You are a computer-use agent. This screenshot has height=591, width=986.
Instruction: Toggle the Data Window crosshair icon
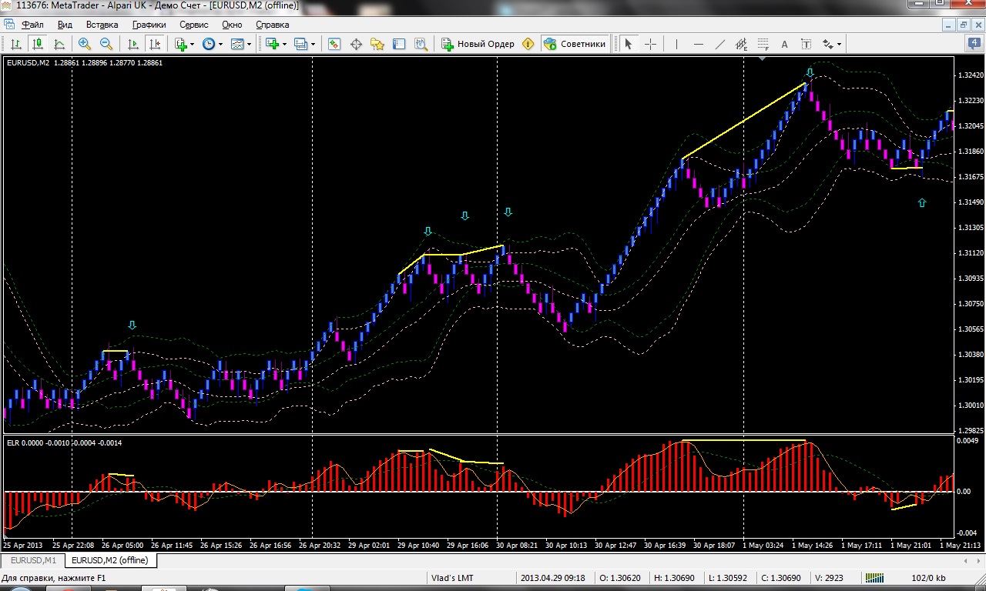click(356, 44)
